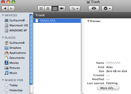Image resolution: width=131 pixels, height=94 pixels.
Task: Switch to icon view
Action: point(41,9)
